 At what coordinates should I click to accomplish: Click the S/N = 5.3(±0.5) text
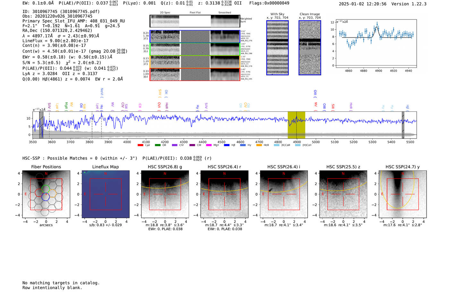point(41,63)
